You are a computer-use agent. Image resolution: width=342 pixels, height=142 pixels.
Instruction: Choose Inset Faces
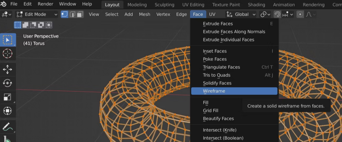point(234,51)
